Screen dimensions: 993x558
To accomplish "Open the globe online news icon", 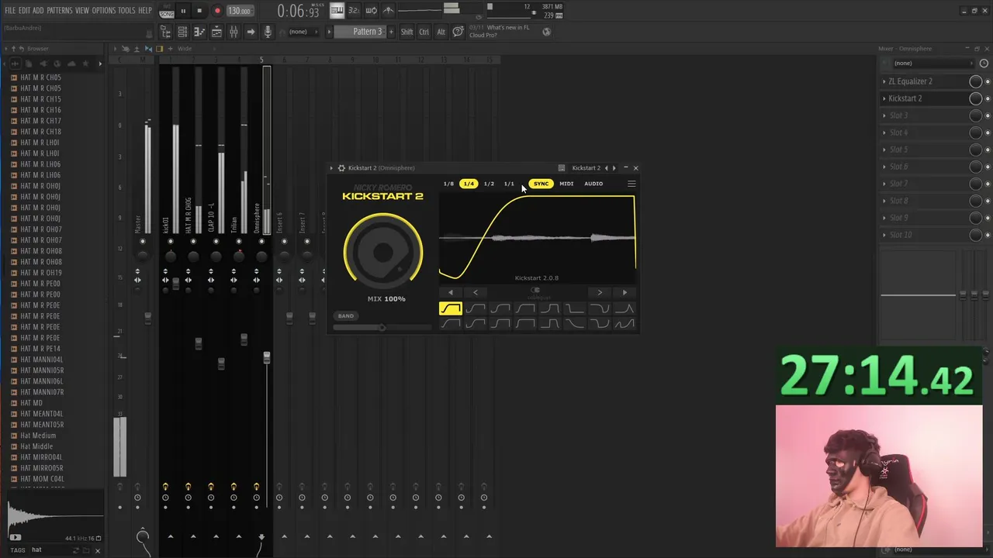I will (x=547, y=32).
